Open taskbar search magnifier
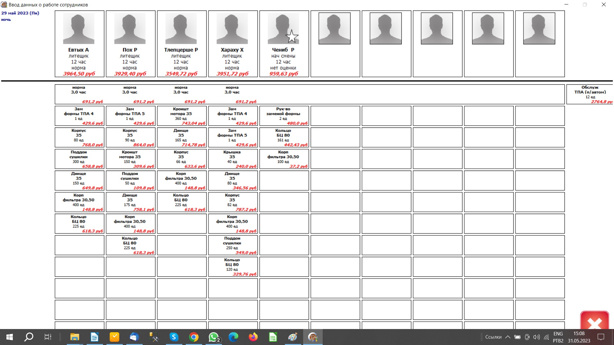This screenshot has width=614, height=345. (x=29, y=337)
